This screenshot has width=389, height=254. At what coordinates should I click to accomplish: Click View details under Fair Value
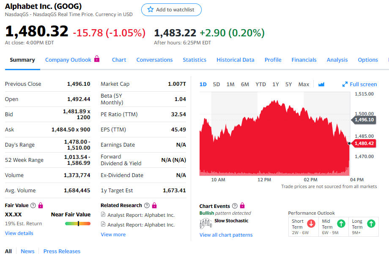(19, 233)
